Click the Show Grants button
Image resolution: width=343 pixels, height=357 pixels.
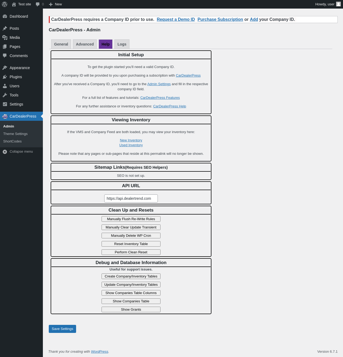(x=131, y=310)
